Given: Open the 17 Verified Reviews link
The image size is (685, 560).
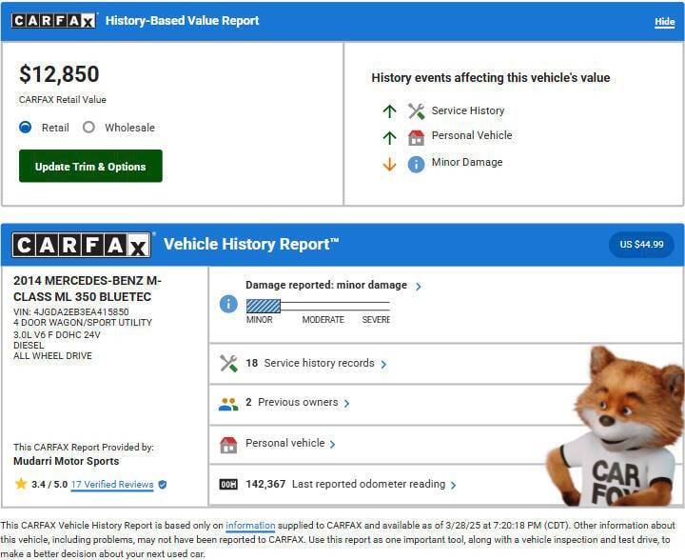Looking at the screenshot, I should pyautogui.click(x=112, y=485).
